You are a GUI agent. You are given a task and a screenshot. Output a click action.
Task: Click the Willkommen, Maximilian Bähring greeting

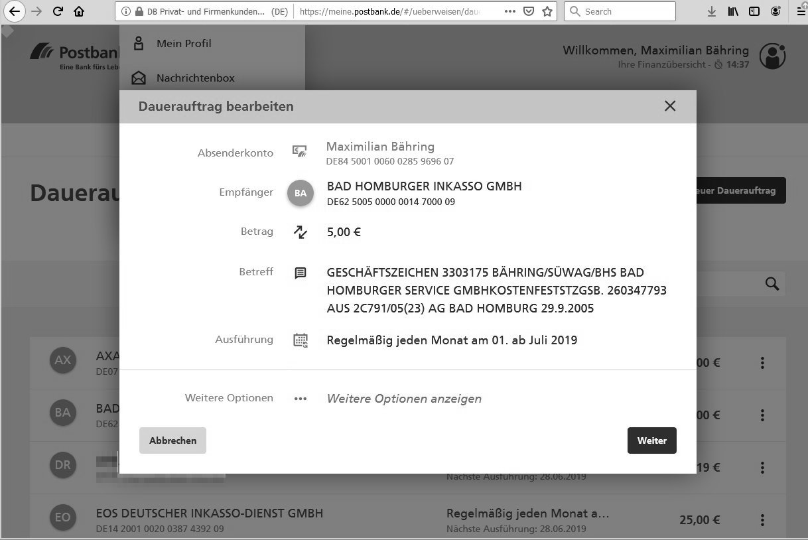point(656,50)
